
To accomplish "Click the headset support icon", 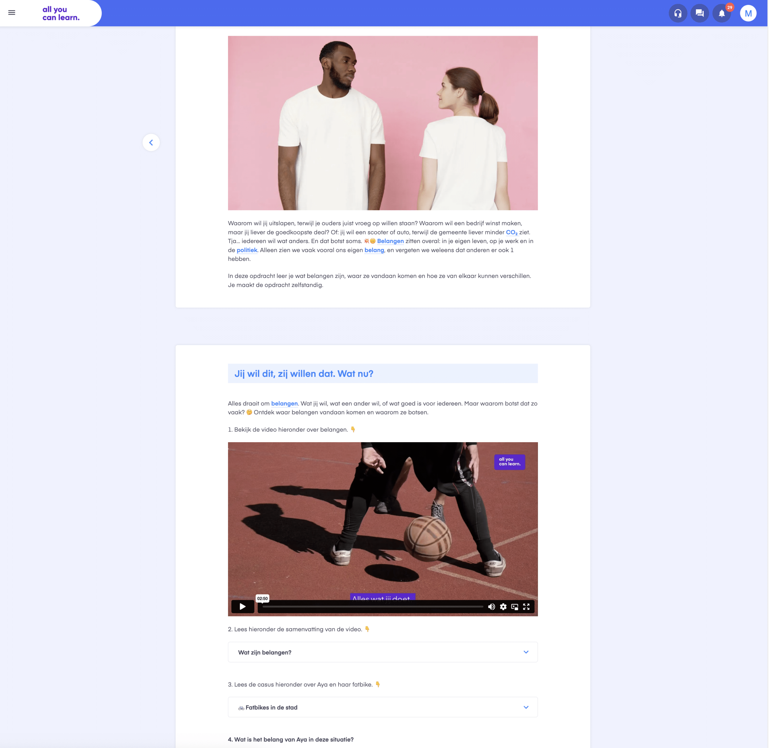I will tap(677, 13).
